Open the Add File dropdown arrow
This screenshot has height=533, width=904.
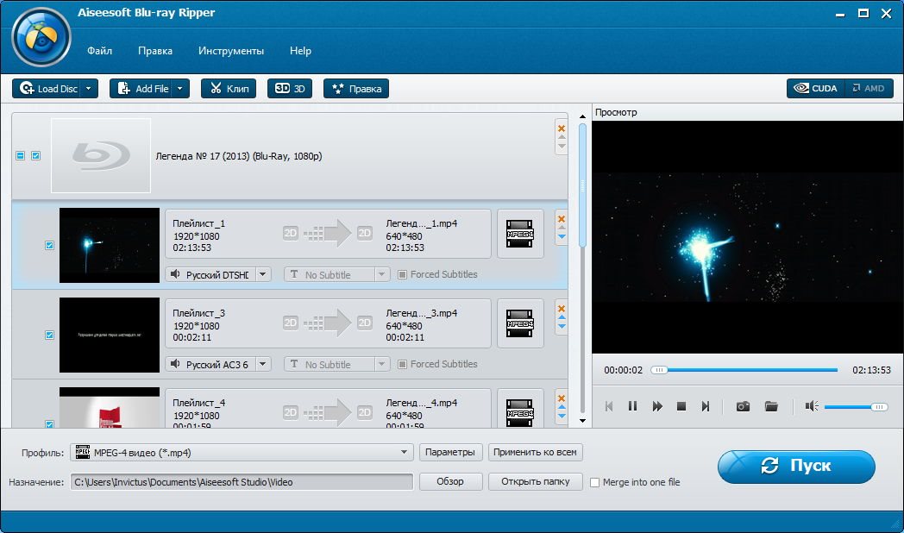tap(180, 89)
